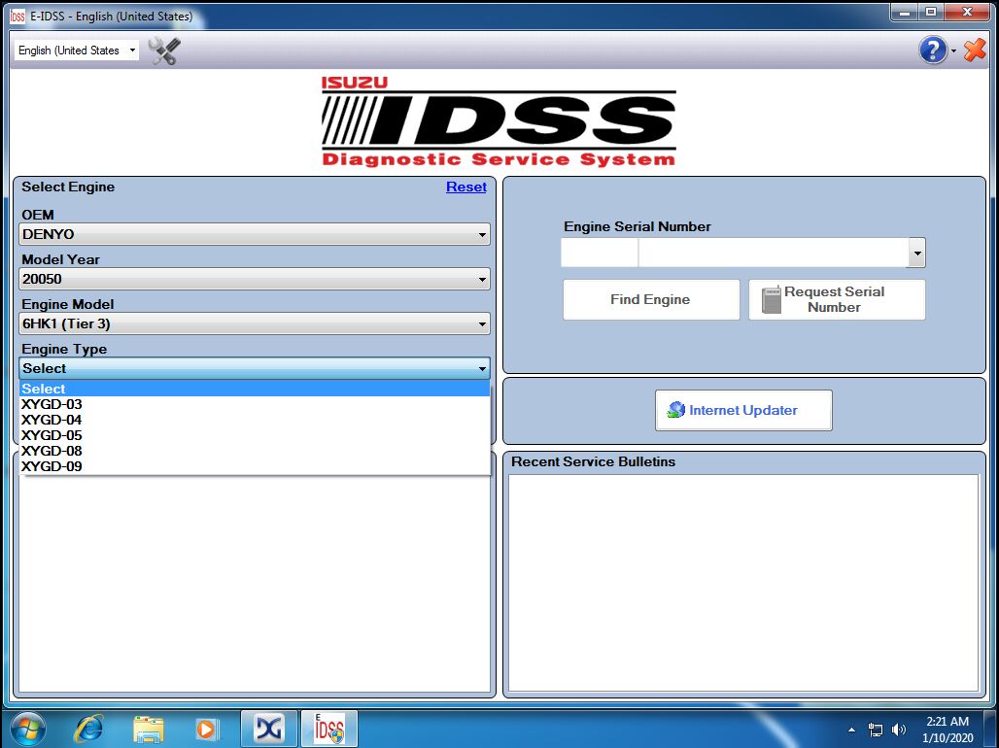
Task: Open the Engine Serial Number dropdown arrow
Action: [916, 253]
